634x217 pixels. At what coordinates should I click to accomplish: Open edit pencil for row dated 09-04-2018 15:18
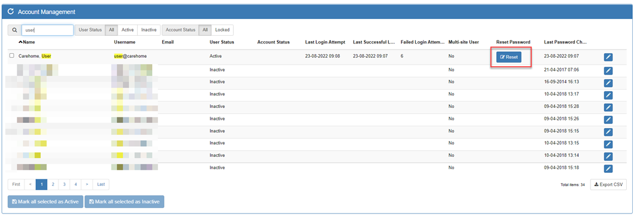click(608, 168)
